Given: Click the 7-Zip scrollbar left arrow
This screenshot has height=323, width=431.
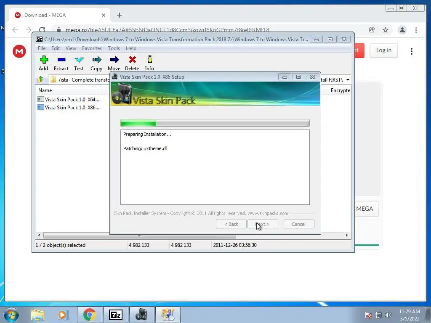Looking at the screenshot, I should [39, 236].
